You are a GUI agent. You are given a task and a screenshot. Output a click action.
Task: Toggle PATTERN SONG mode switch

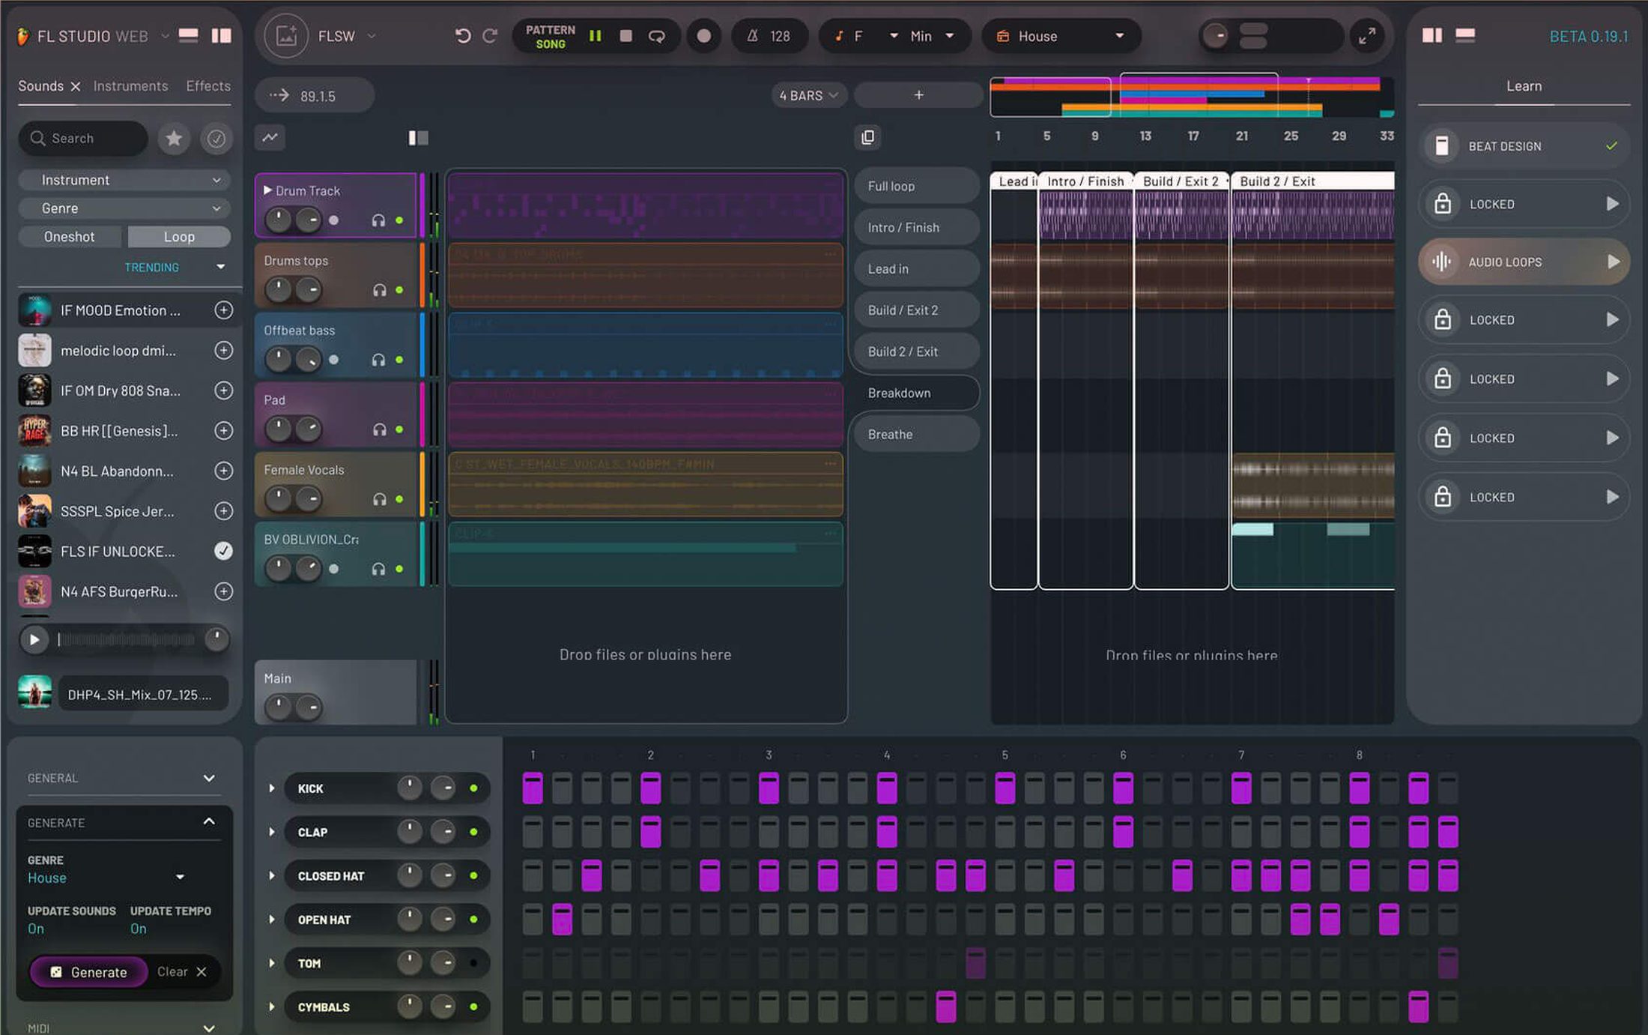[x=550, y=36]
